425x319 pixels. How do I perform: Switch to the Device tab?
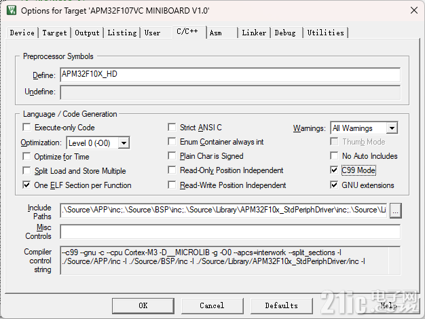click(x=22, y=33)
